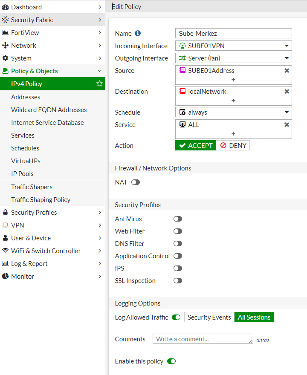Screen dimensions: 307x375
Task: Turn on the SSL Inspection toggle
Action: [x=178, y=280]
